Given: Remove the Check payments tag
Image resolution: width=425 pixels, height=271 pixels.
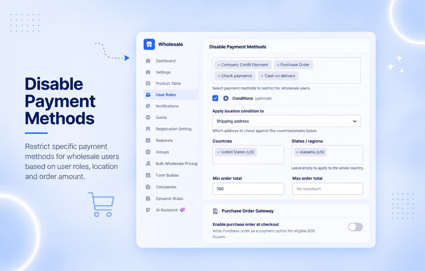Looking at the screenshot, I should click(219, 76).
